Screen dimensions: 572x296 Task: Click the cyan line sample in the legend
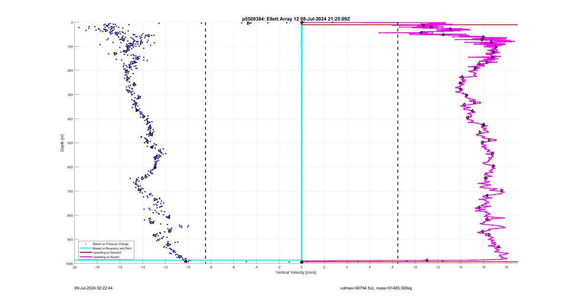pyautogui.click(x=86, y=248)
